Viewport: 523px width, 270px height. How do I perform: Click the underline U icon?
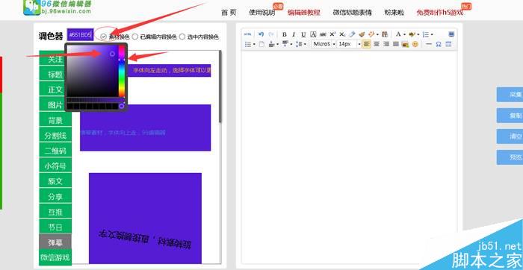(x=303, y=34)
